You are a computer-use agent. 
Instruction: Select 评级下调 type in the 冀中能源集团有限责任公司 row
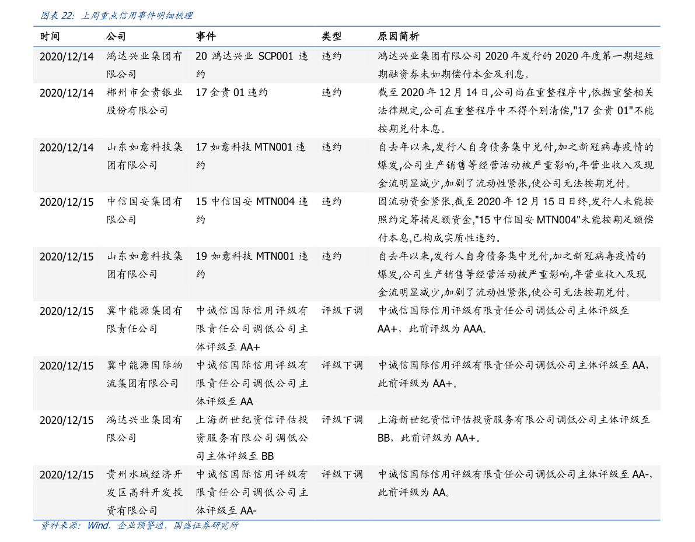(x=342, y=311)
